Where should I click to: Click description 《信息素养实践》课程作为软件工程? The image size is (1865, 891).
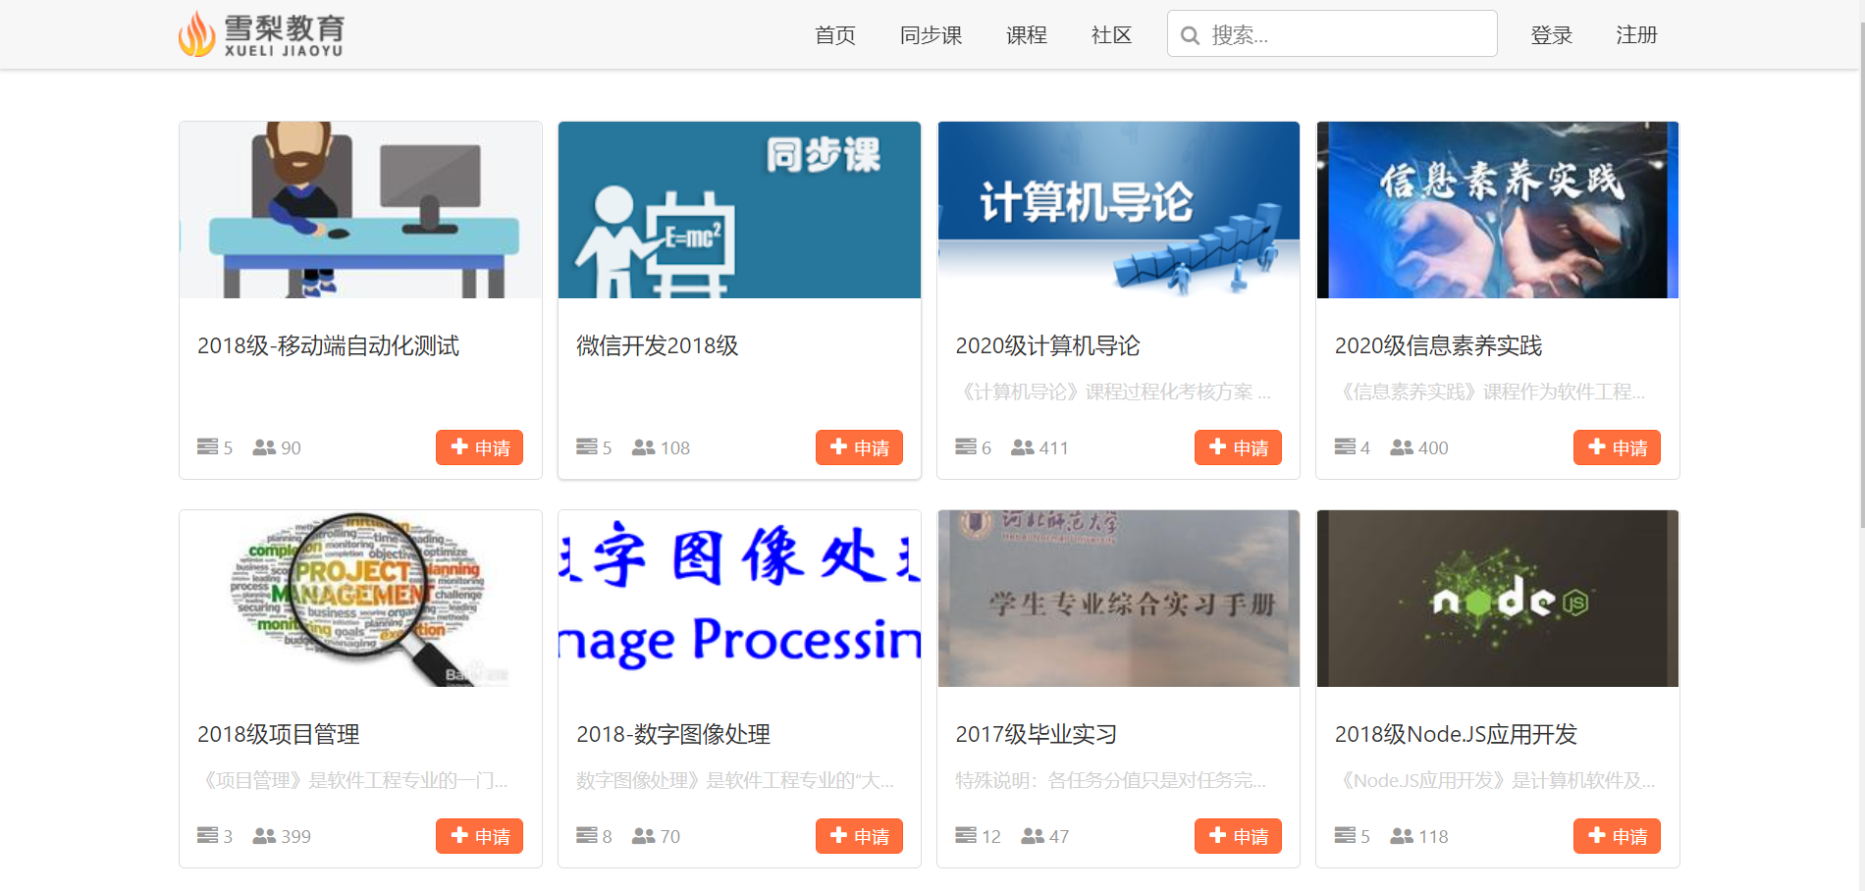pos(1492,392)
